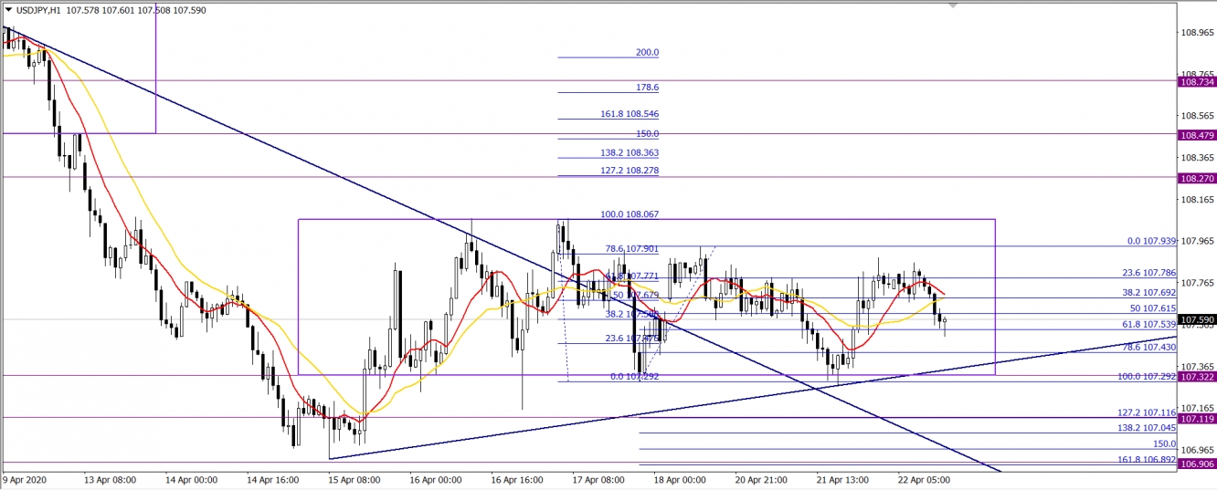Select the Fibonacci 200.0 extension label
Viewport: 1217px width, 490px height.
(647, 53)
